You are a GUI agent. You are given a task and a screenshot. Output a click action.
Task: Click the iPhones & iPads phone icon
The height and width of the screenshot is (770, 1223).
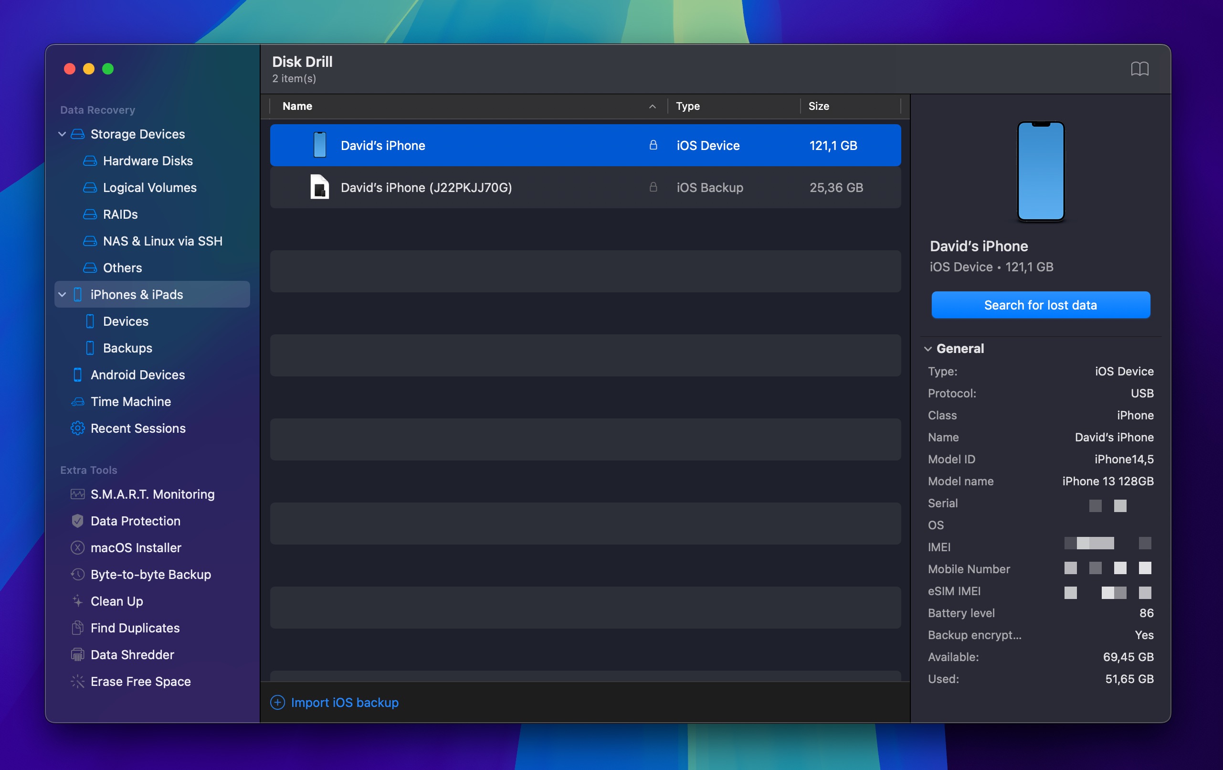click(x=78, y=295)
